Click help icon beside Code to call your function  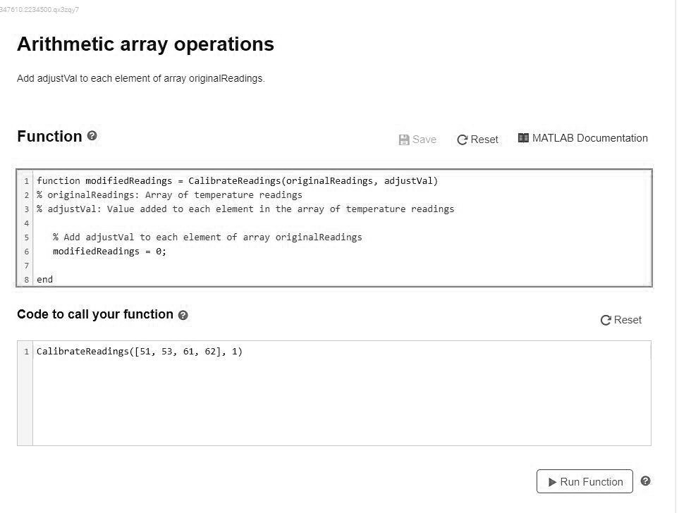tap(183, 315)
